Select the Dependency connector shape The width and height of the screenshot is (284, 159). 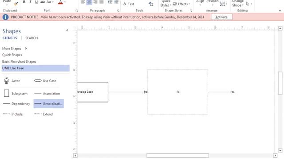pyautogui.click(x=16, y=104)
